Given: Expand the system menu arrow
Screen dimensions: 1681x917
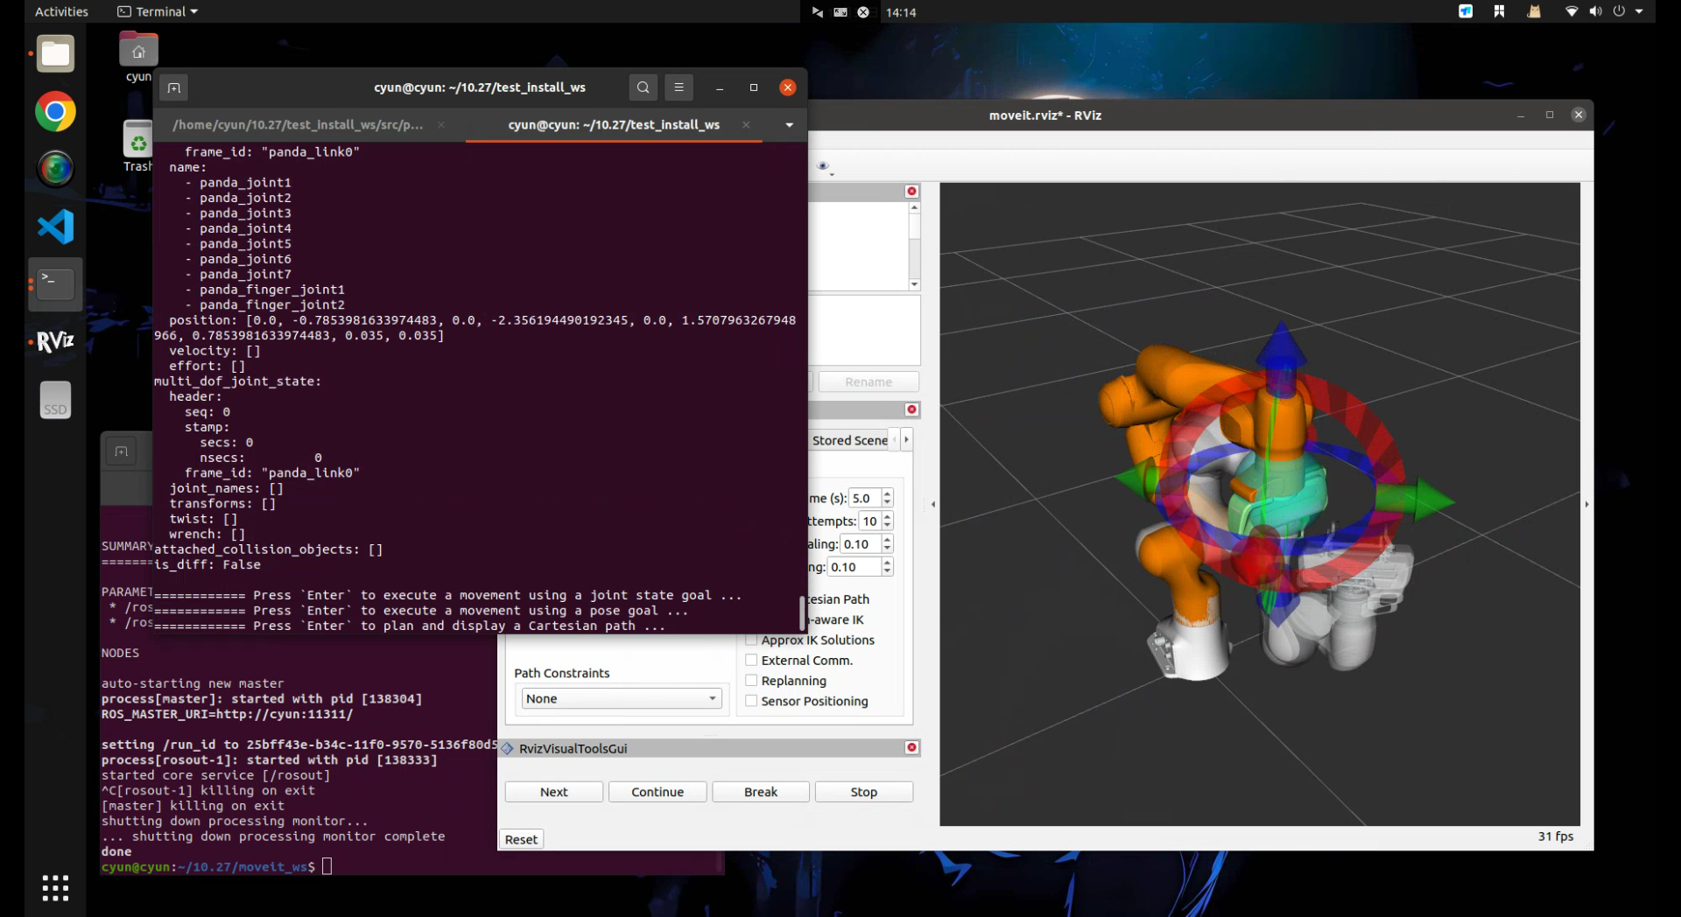Looking at the screenshot, I should coord(1639,11).
